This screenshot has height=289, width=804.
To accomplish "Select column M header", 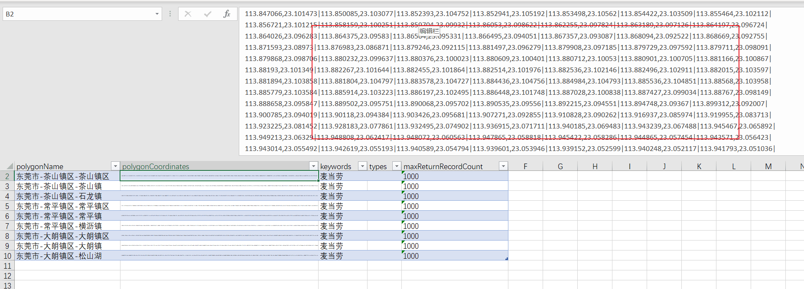I will 768,166.
